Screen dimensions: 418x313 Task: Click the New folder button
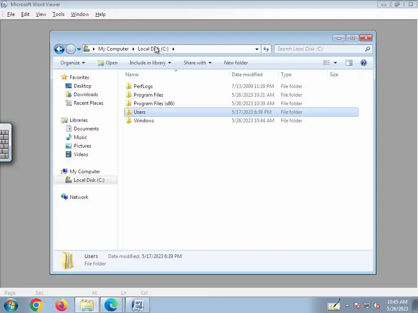click(x=236, y=63)
